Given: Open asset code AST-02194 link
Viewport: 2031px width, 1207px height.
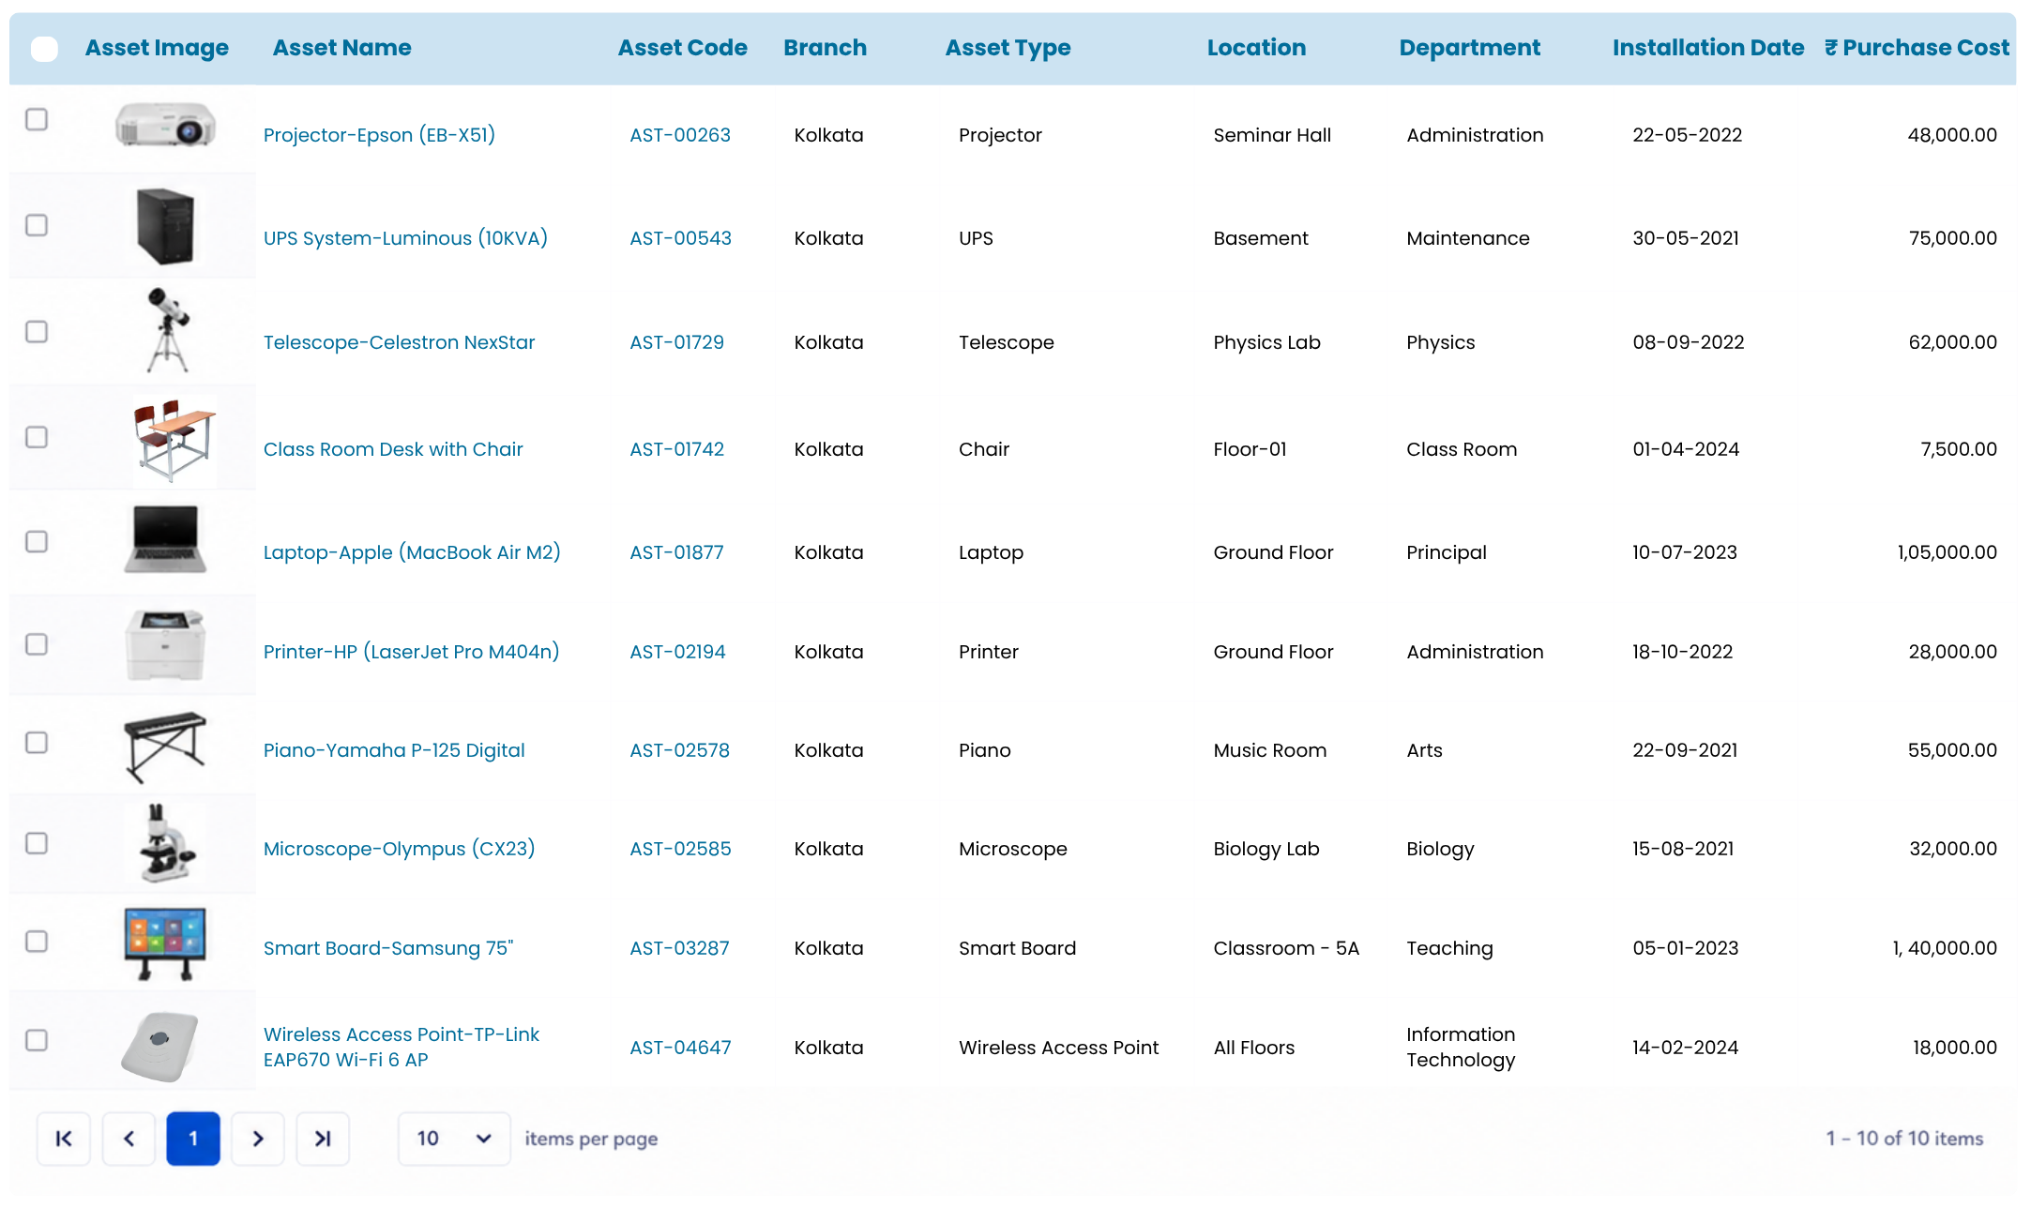Looking at the screenshot, I should click(x=677, y=652).
